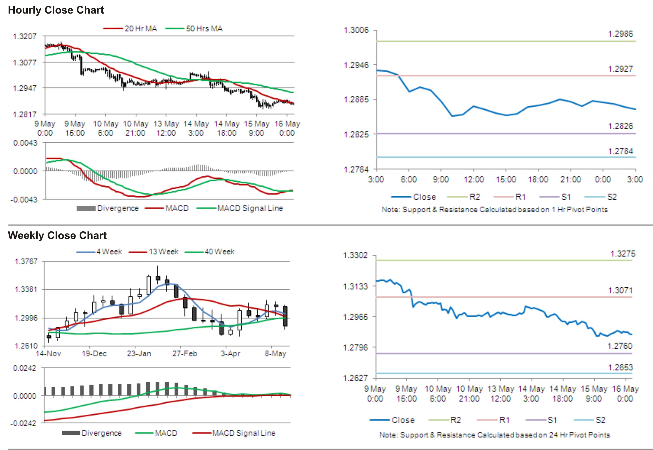Click the 19-Dec date on weekly axis

pyautogui.click(x=94, y=354)
